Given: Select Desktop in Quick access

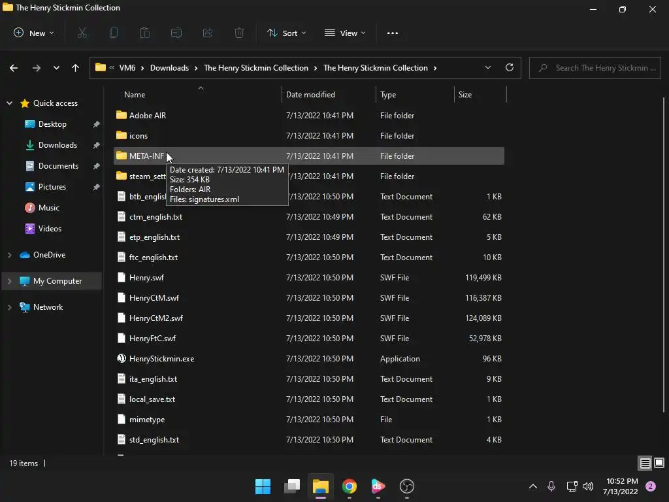Looking at the screenshot, I should [x=52, y=124].
